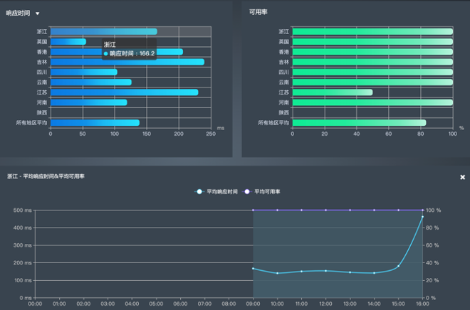Click the 四川 response time bar
Screen dimensions: 470x310
(x=84, y=72)
